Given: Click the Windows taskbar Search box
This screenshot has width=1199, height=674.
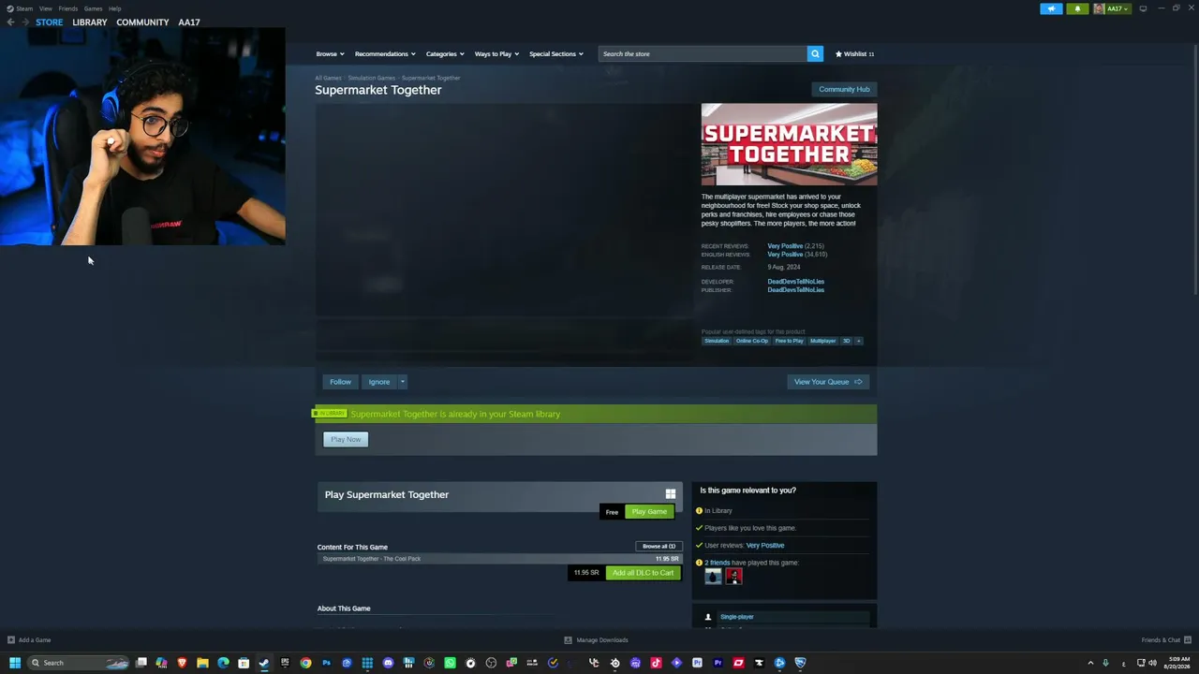Looking at the screenshot, I should (x=79, y=663).
